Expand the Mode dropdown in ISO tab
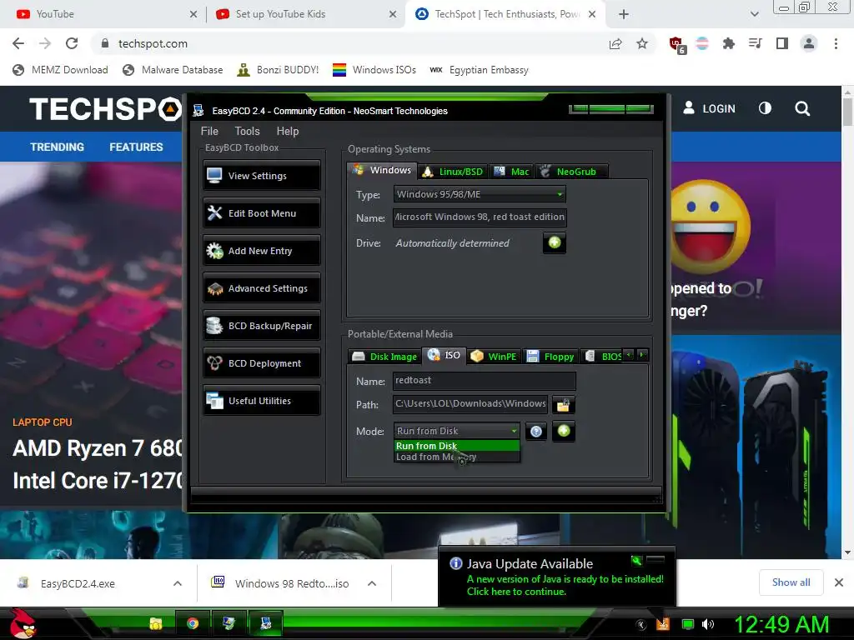This screenshot has height=640, width=854. (x=456, y=431)
